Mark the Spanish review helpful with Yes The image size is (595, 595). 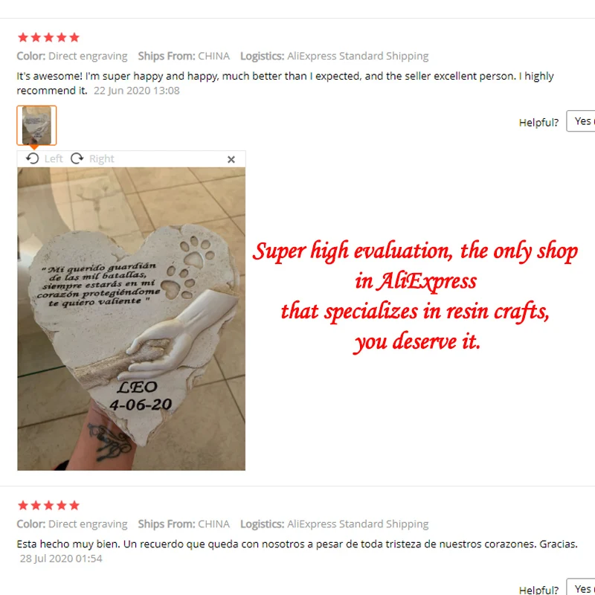[x=582, y=588]
